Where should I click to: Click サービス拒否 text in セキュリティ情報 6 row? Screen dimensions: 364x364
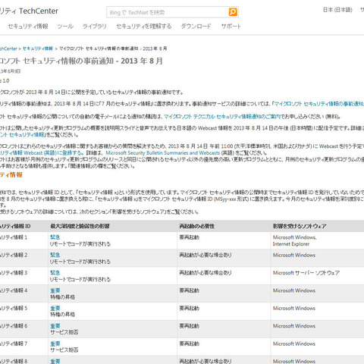[x=64, y=332]
